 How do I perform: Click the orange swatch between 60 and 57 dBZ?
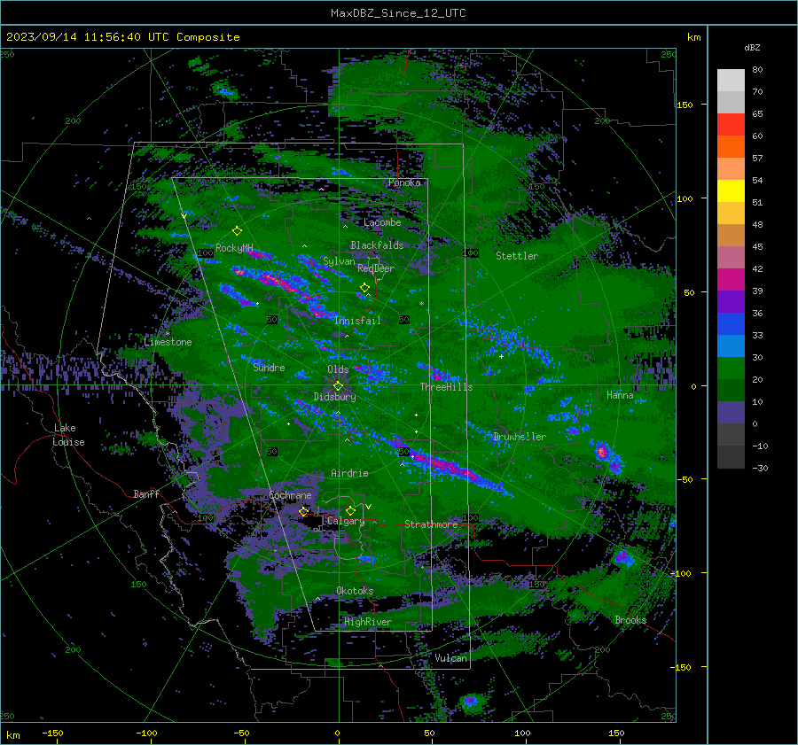tap(731, 147)
